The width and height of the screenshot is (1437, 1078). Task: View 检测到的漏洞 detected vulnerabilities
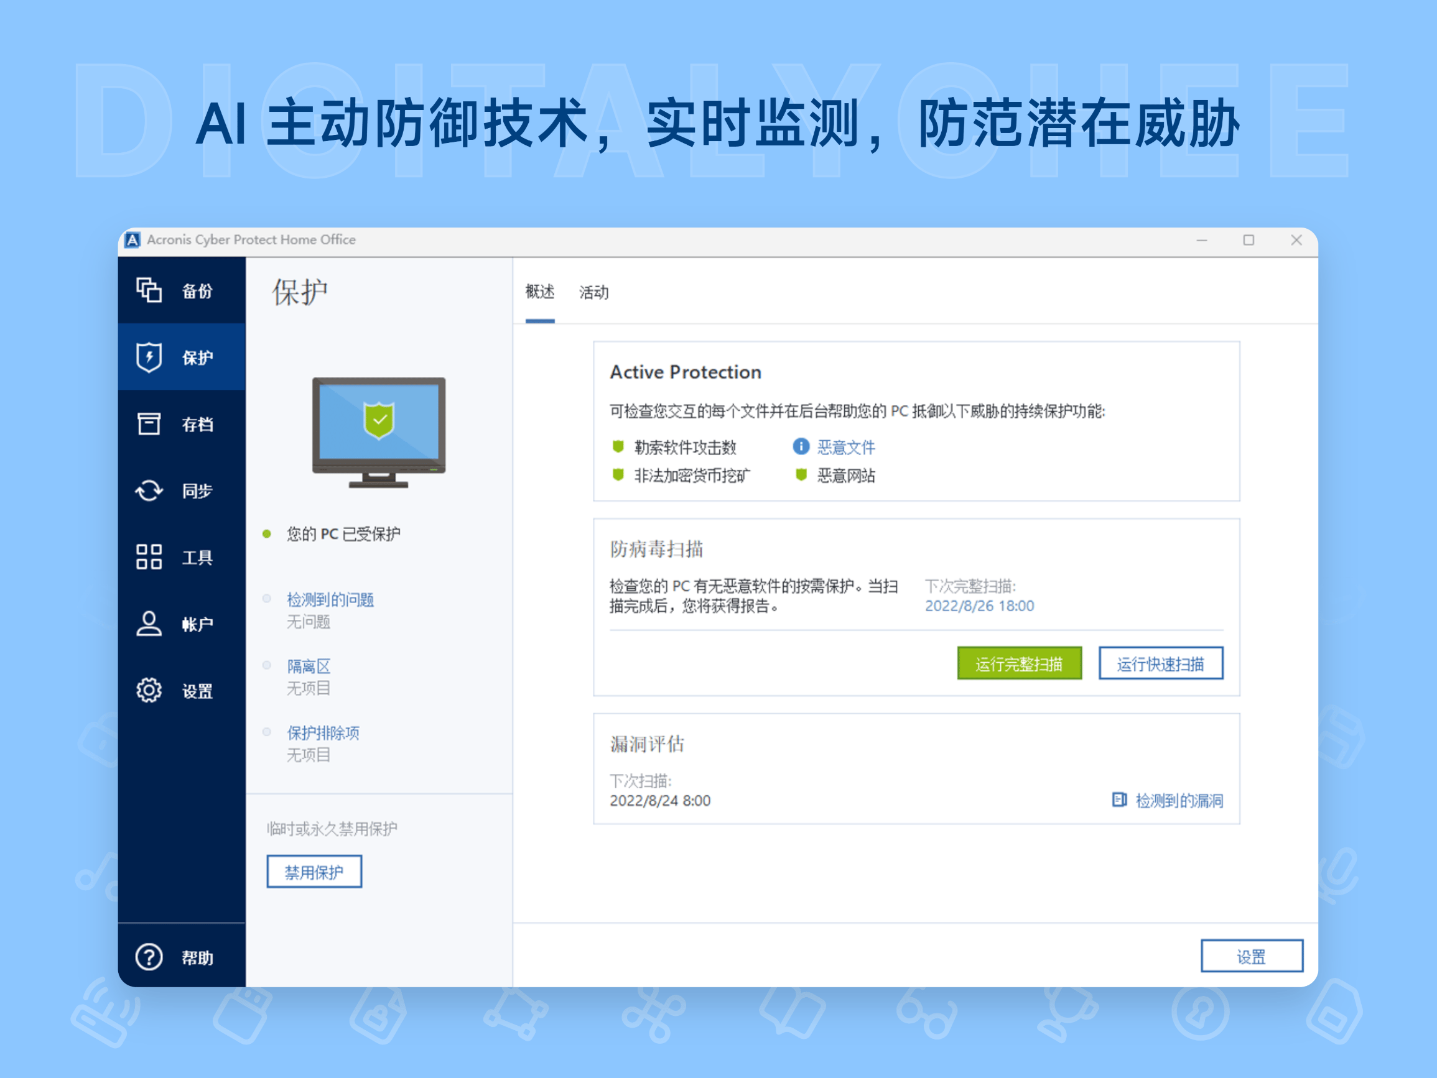[1179, 800]
